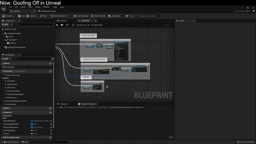The width and height of the screenshot is (256, 144).
Task: Add a new variable with plus icon
Action: tap(50, 112)
